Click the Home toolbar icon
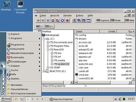 pos(53,21)
